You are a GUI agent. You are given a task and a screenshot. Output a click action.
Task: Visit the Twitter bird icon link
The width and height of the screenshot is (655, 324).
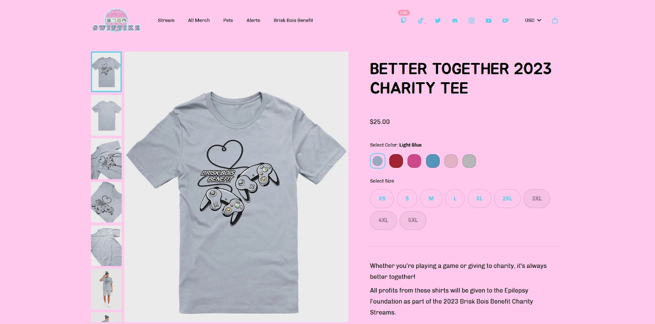coord(438,20)
